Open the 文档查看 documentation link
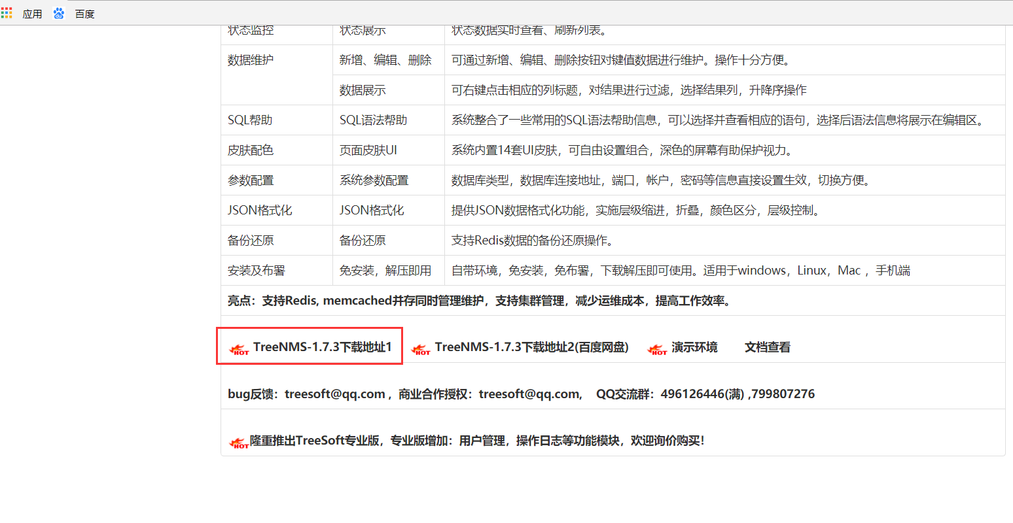The height and width of the screenshot is (523, 1013). [x=768, y=347]
